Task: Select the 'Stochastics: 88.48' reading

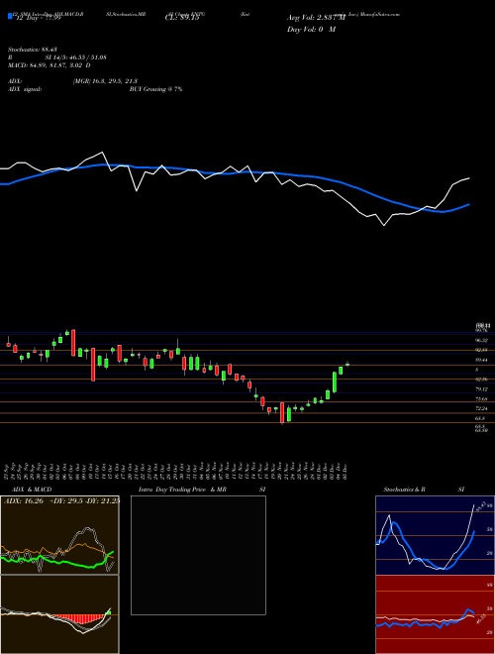Action: [33, 50]
